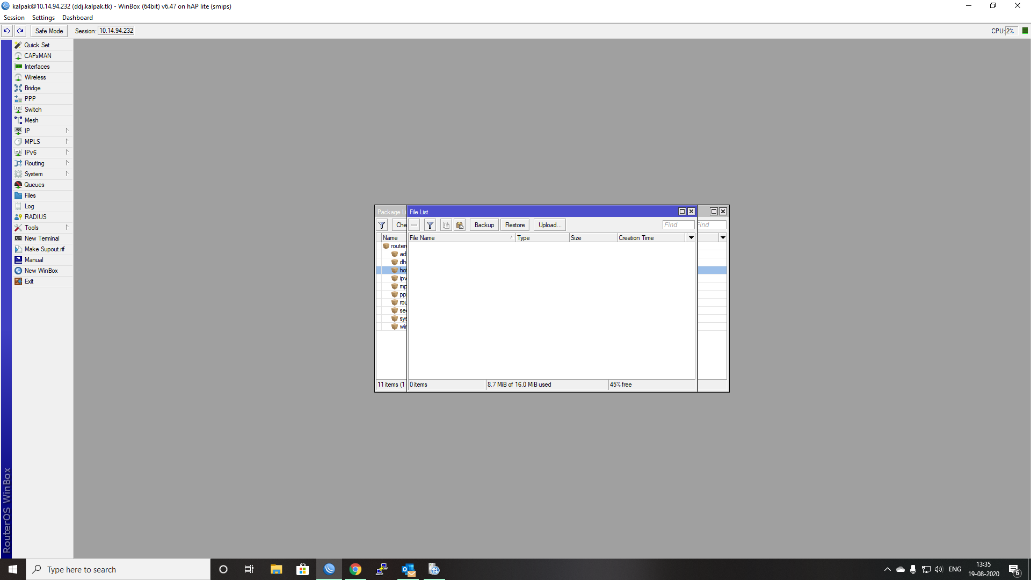
Task: Click the Find field in File List
Action: pyautogui.click(x=678, y=224)
